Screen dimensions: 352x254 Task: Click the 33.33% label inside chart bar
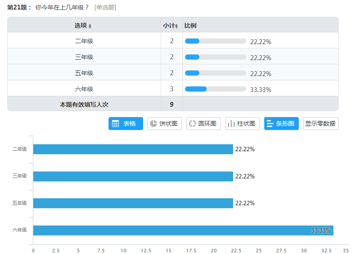pyautogui.click(x=321, y=231)
